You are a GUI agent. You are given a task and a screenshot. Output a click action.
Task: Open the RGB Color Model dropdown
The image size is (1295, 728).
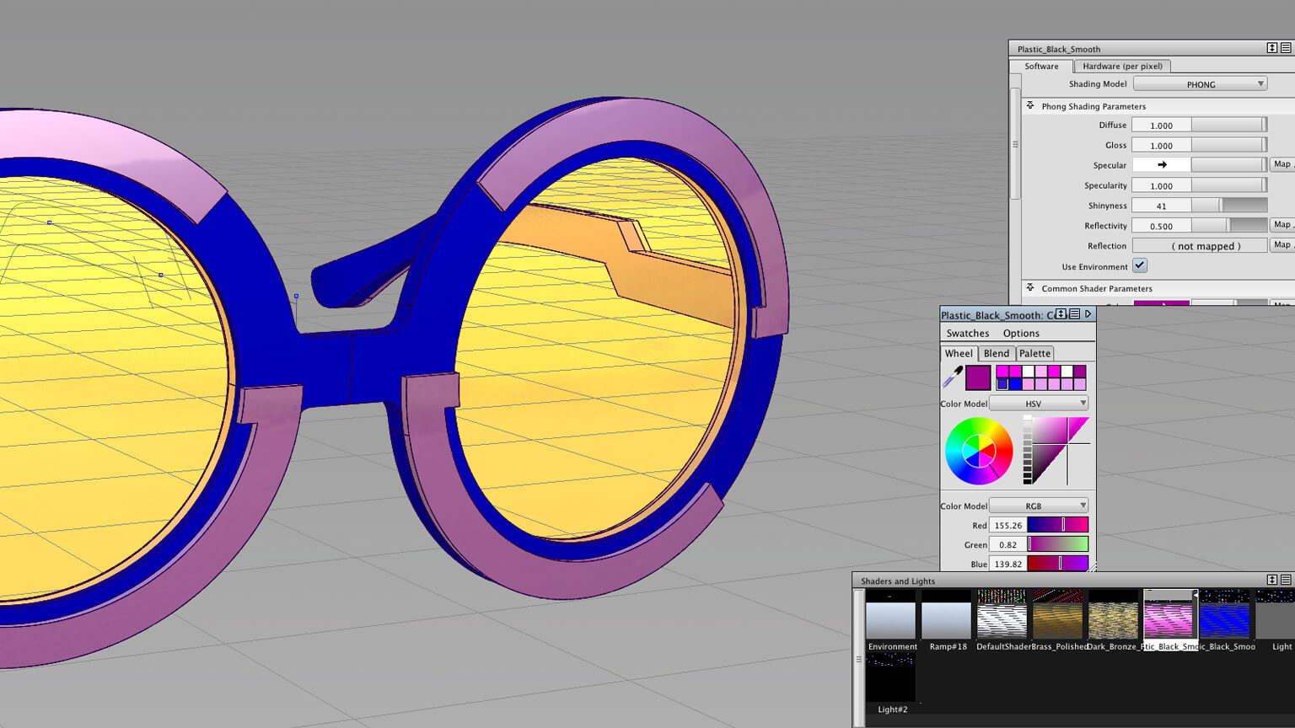(1039, 506)
